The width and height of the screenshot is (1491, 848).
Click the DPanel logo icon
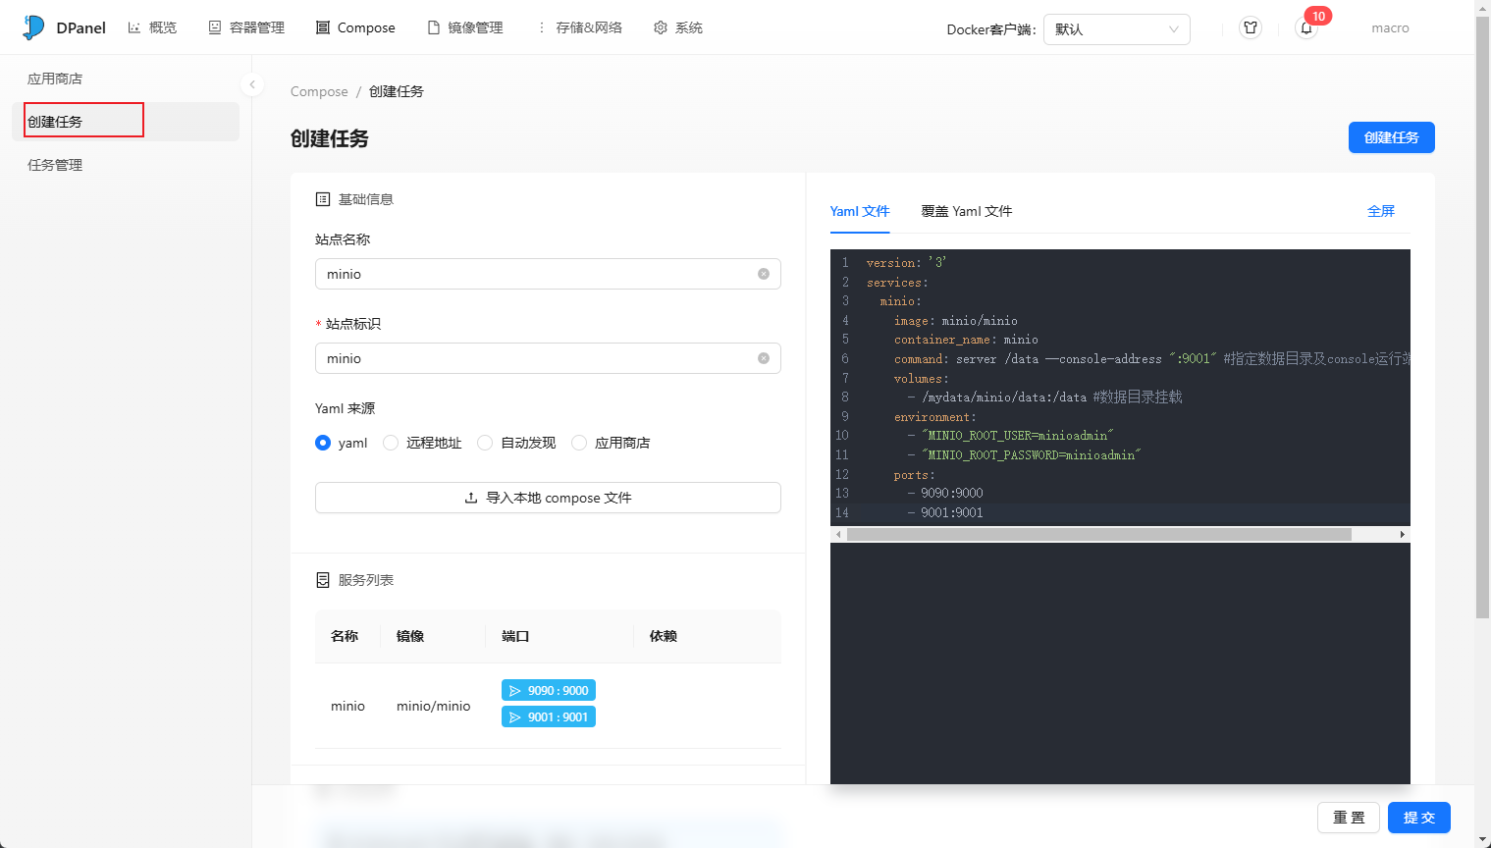[33, 27]
